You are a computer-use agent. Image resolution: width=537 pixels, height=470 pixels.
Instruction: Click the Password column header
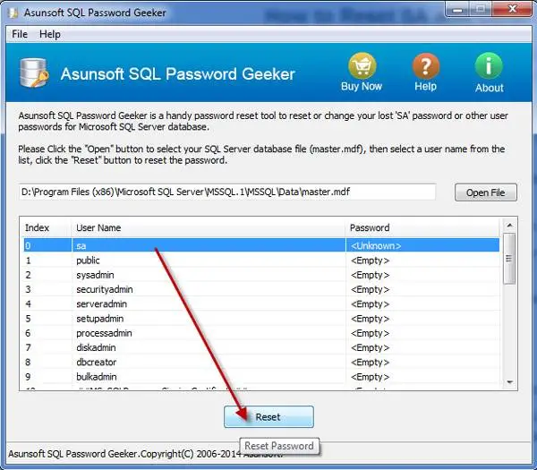tap(423, 227)
